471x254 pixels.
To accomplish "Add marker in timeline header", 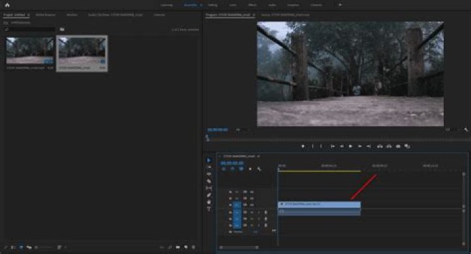I will coord(250,169).
